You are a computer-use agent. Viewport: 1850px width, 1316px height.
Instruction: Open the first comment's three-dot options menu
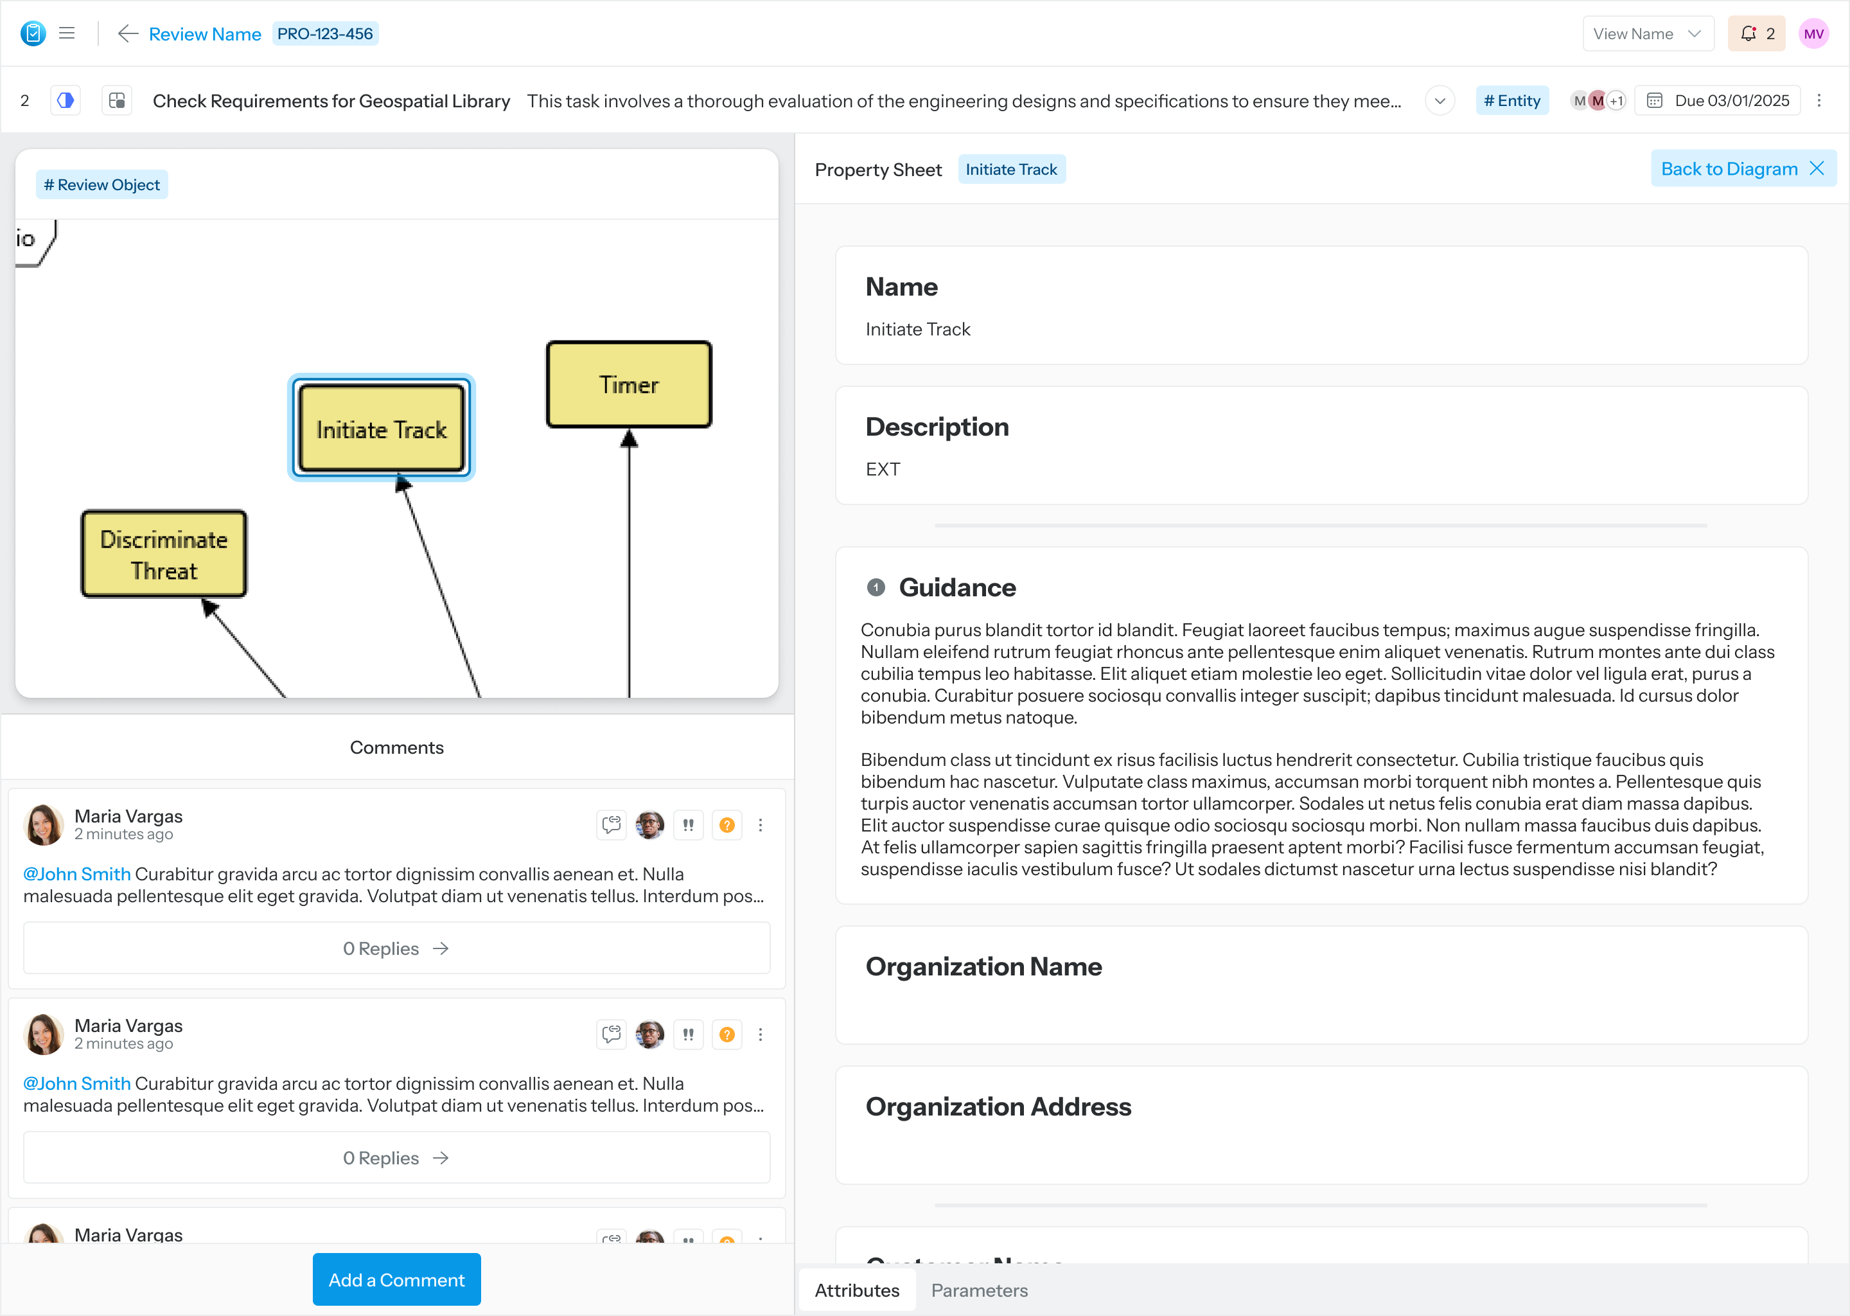point(760,825)
